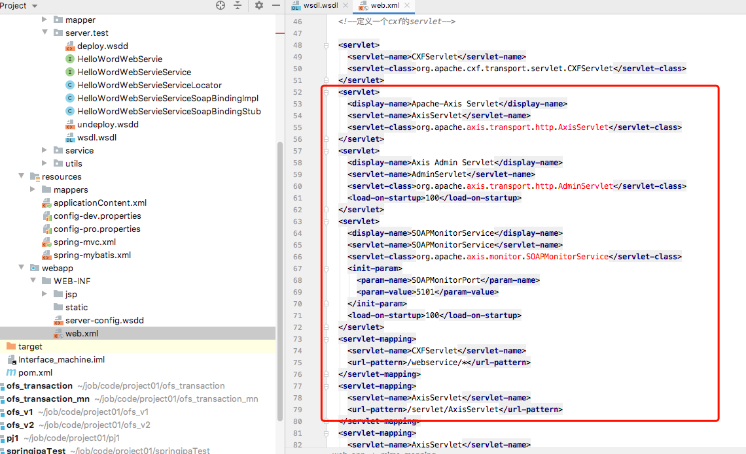Expand the mappers folder

(32, 189)
